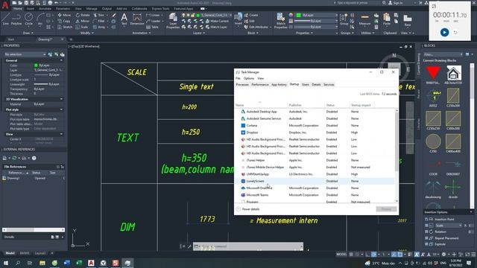Select the Polyline tool
This screenshot has height=268, width=477.
(16, 19)
